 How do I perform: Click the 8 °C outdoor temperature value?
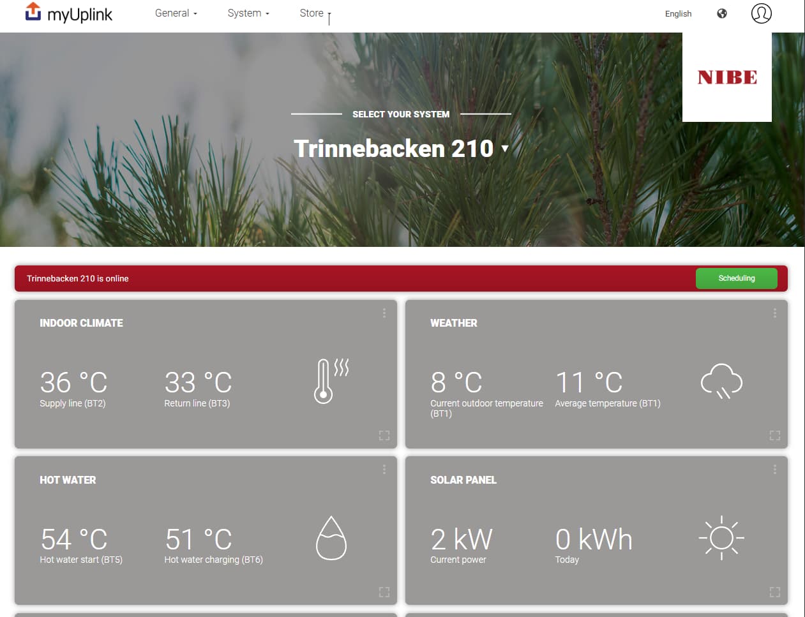coord(456,382)
